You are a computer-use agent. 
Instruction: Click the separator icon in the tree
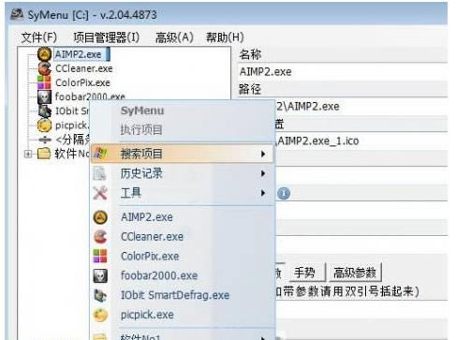coord(45,140)
